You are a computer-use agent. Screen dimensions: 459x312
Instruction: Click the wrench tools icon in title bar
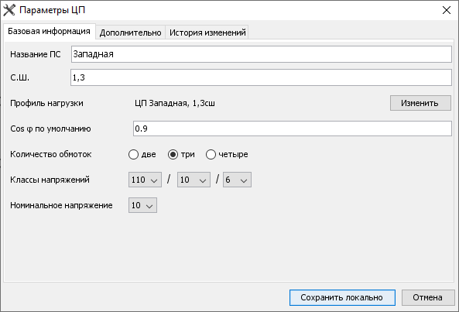pyautogui.click(x=9, y=10)
